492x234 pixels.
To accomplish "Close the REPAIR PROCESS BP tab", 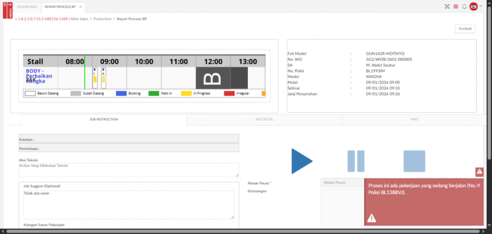I will pos(80,7).
